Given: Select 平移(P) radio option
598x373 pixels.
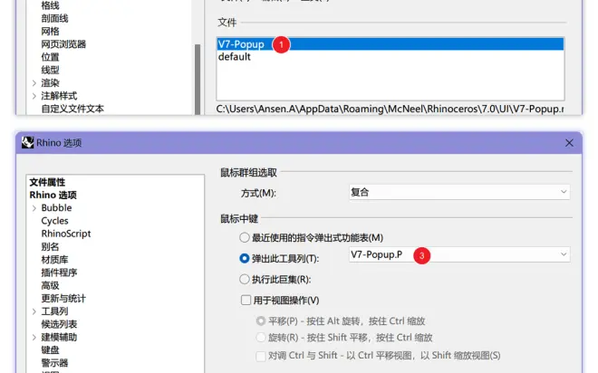Looking at the screenshot, I should [261, 321].
